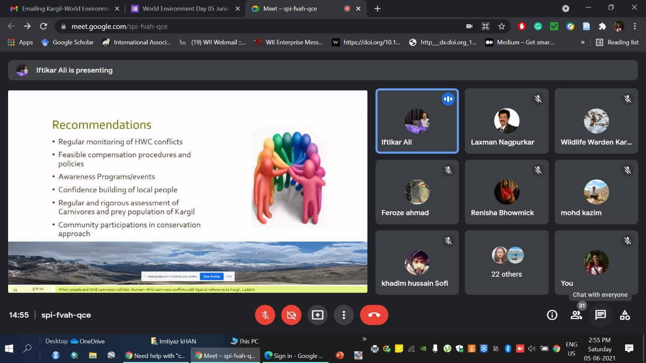Open the activities icon

coord(625,315)
